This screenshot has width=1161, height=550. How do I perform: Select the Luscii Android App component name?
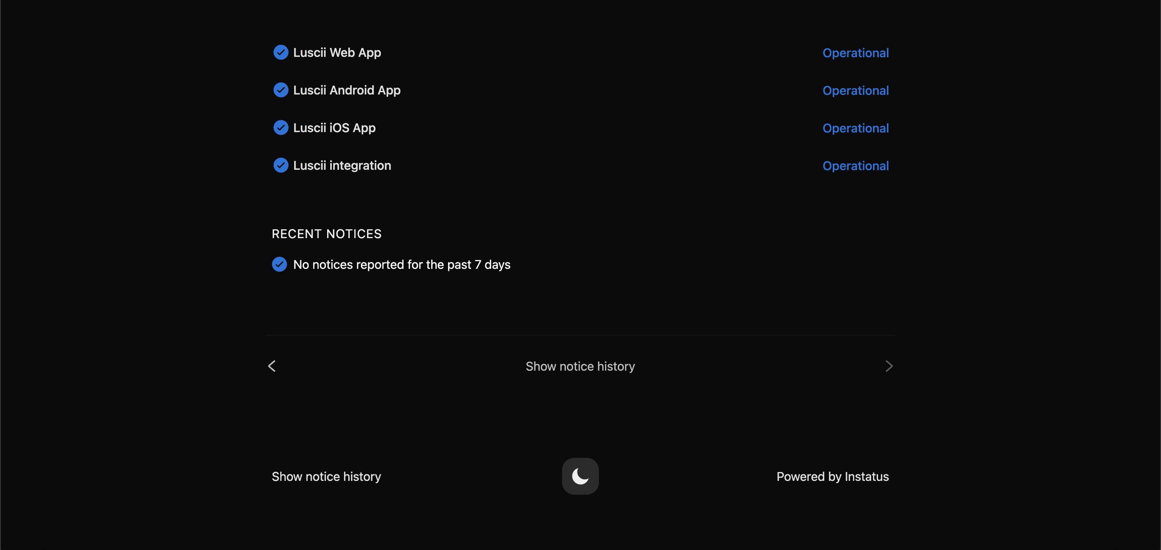pyautogui.click(x=347, y=91)
